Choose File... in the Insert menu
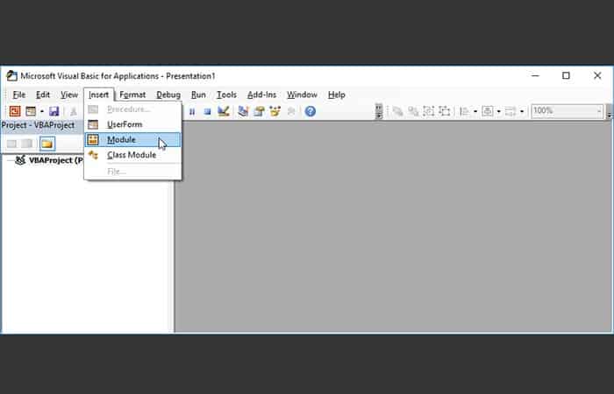The width and height of the screenshot is (614, 394). click(x=132, y=172)
